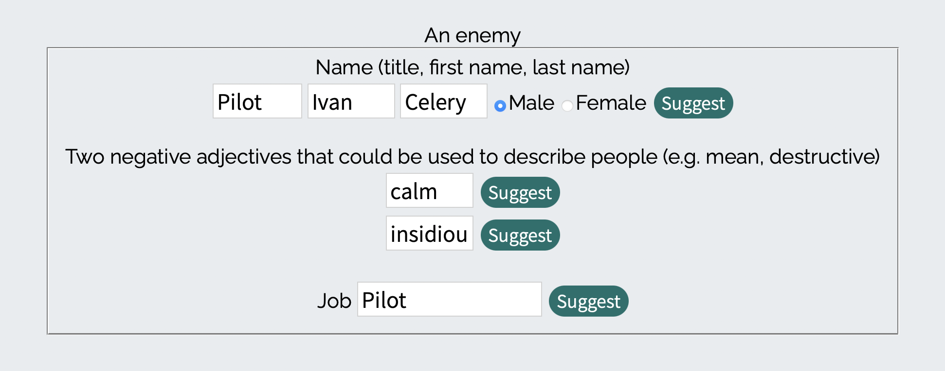The height and width of the screenshot is (371, 945).
Task: Click the title field containing Pilot
Action: 257,101
